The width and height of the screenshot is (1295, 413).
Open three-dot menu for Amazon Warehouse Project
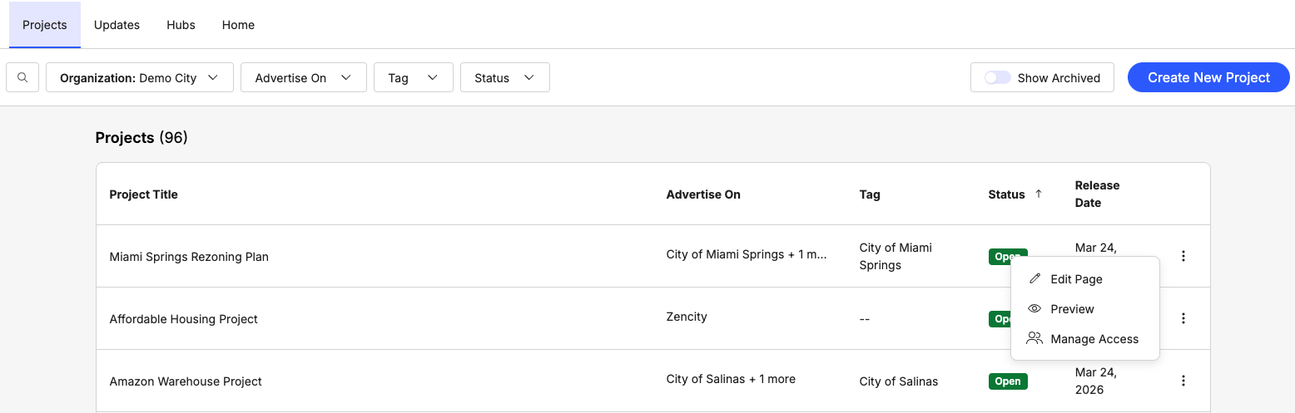(x=1183, y=381)
